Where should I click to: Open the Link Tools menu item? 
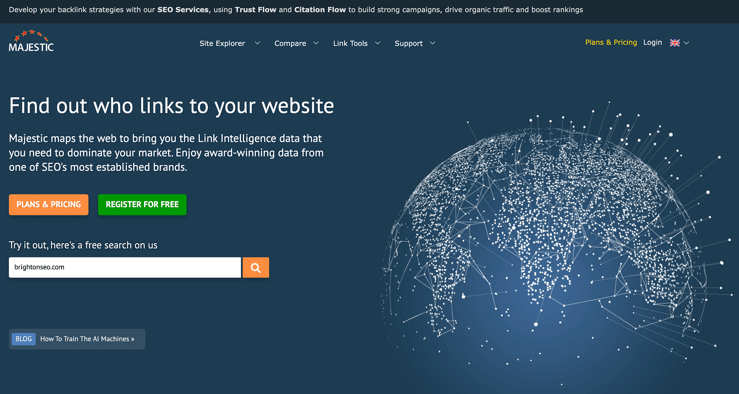[350, 43]
